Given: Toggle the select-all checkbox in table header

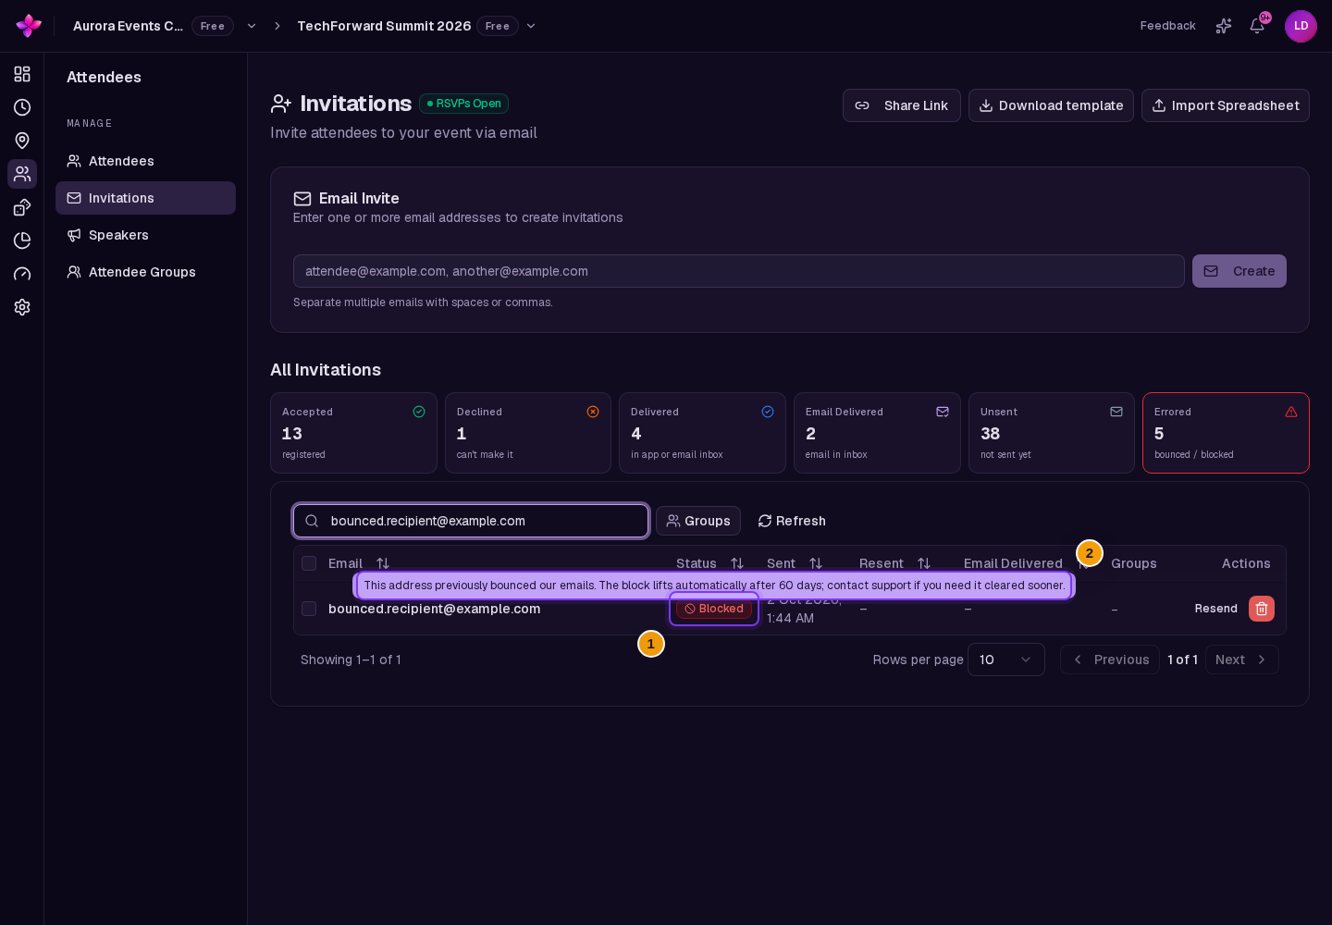Looking at the screenshot, I should 309,563.
